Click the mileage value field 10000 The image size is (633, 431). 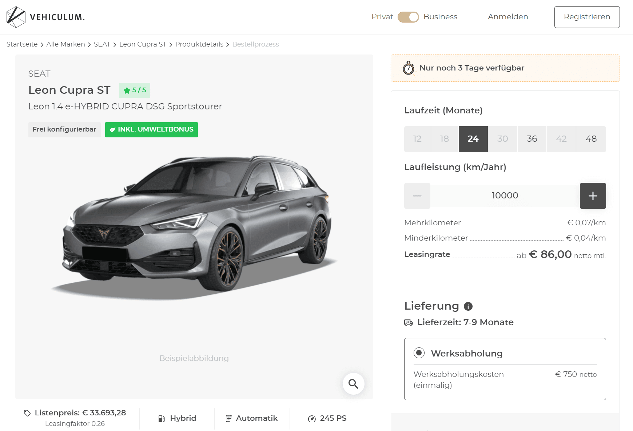tap(505, 196)
